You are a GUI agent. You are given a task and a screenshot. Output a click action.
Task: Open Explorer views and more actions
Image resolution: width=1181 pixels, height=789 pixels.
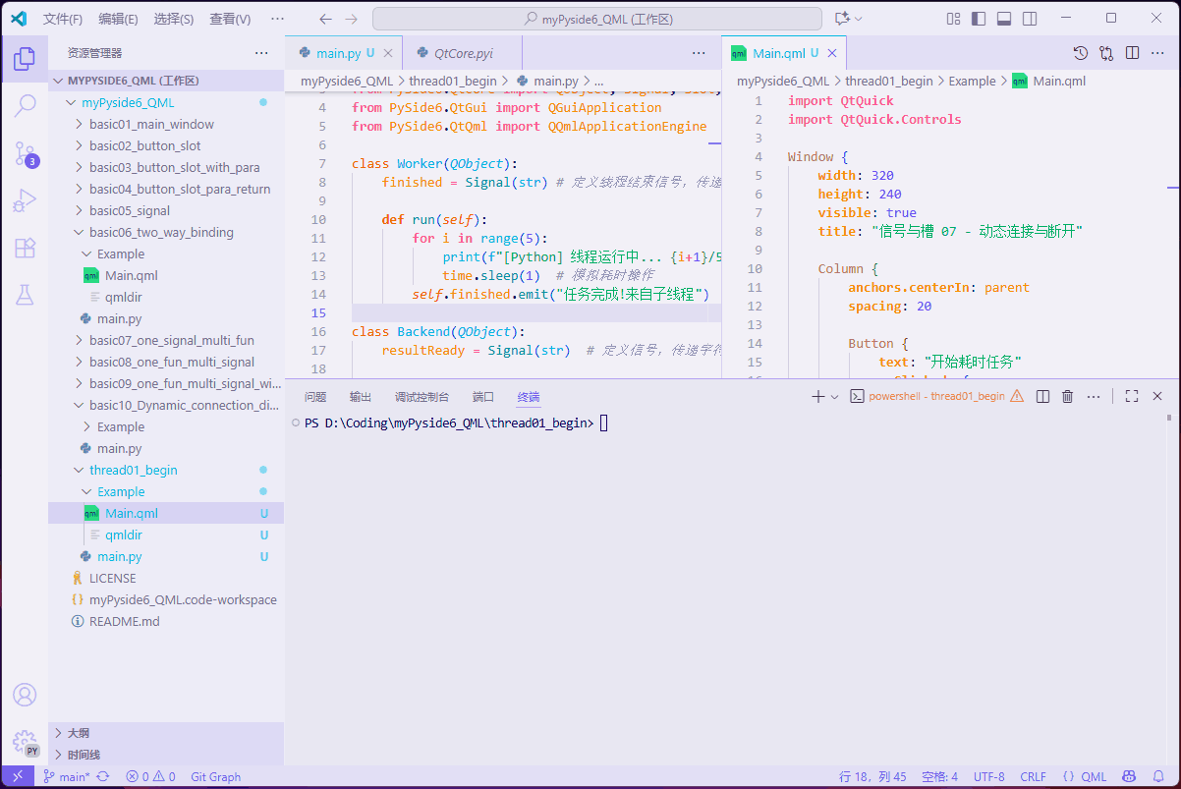tap(260, 53)
